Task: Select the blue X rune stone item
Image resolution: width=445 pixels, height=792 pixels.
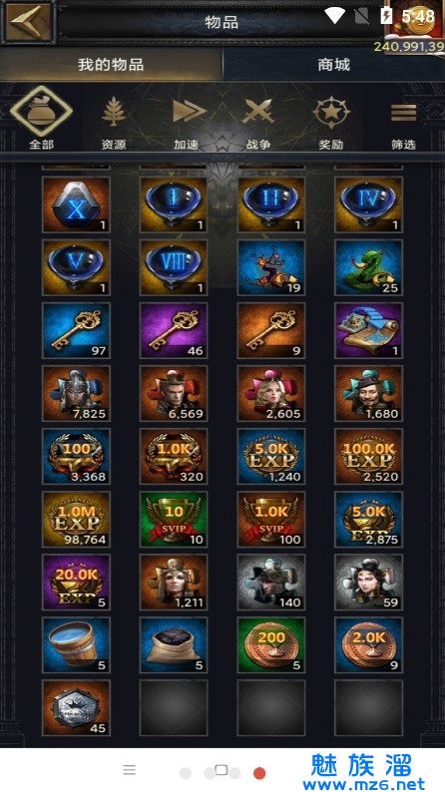Action: coord(76,204)
